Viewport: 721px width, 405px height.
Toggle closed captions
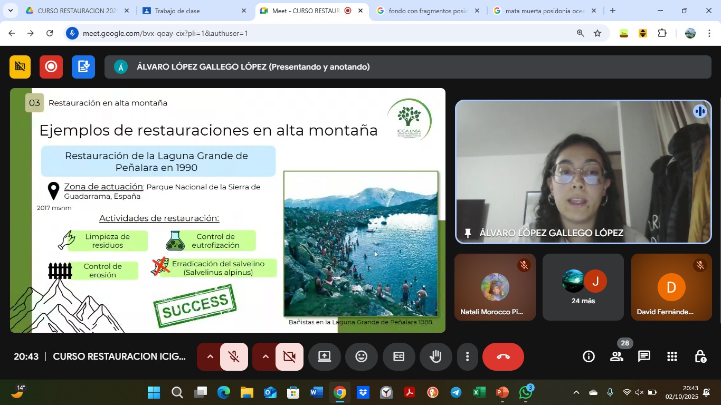point(399,357)
